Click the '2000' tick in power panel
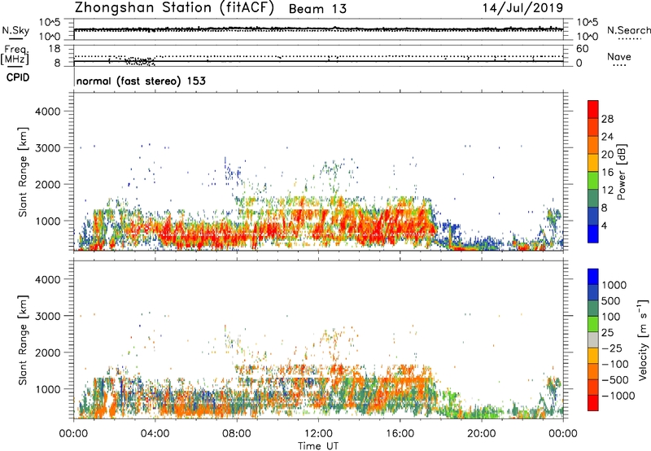This screenshot has width=651, height=451. click(x=47, y=184)
